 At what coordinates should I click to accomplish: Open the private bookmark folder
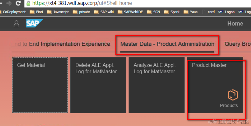click(x=81, y=12)
